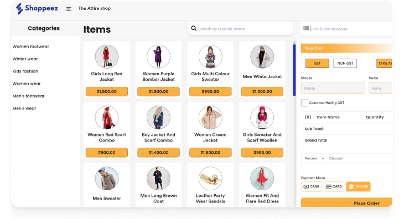Screen dimensions: 404x219
Task: Go to Men's wear category
Action: pos(24,108)
